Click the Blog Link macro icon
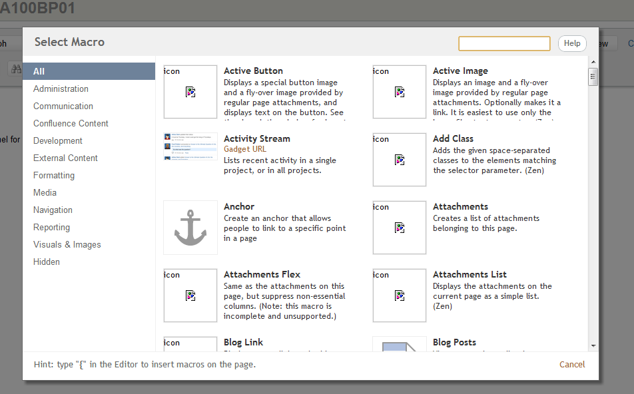Viewport: 634px width, 394px height. tap(190, 344)
